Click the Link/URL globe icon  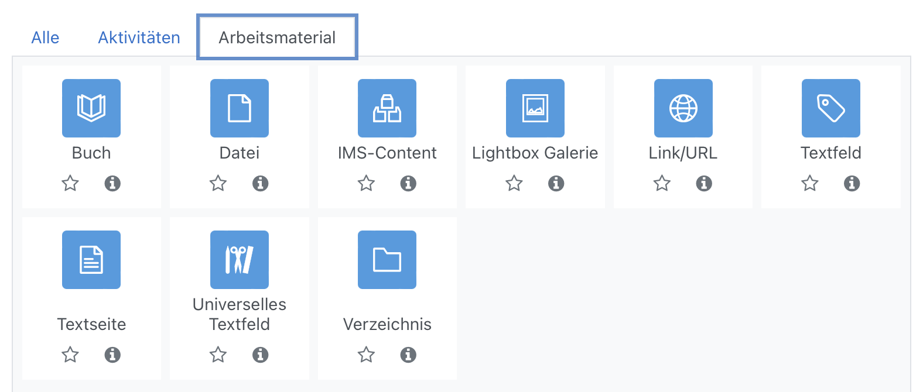[683, 108]
